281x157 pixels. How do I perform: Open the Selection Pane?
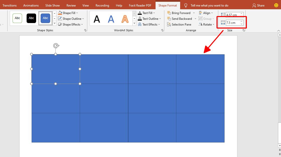[x=179, y=24]
